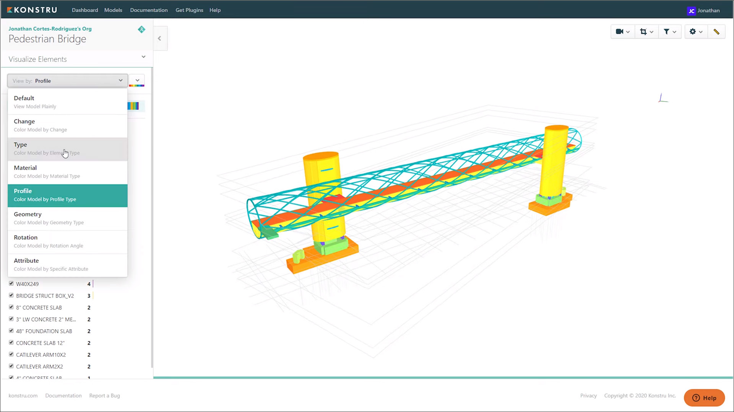This screenshot has width=734, height=412.
Task: Select Type color option
Action: pos(67,149)
